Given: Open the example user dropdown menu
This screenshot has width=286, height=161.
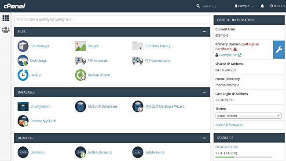Looking at the screenshot, I should point(244,6).
